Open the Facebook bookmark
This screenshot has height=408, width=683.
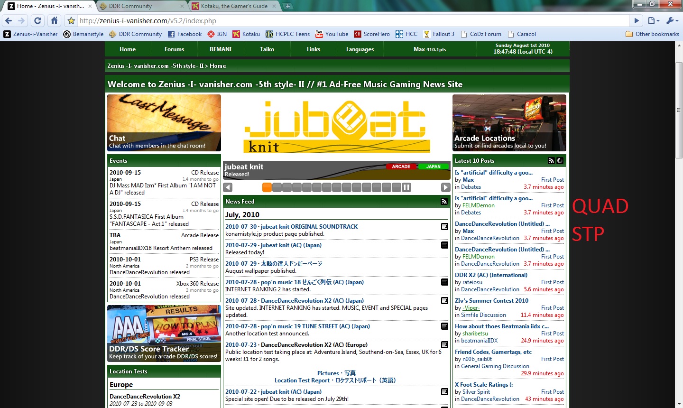click(185, 34)
